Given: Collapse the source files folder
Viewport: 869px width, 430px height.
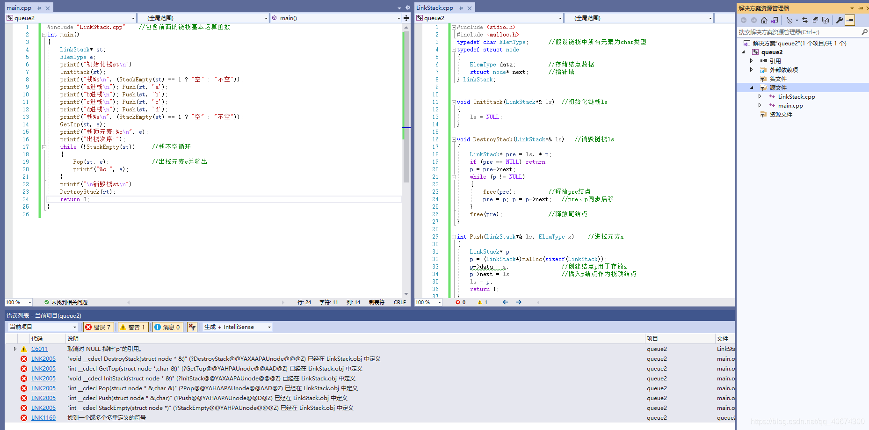Looking at the screenshot, I should (752, 87).
